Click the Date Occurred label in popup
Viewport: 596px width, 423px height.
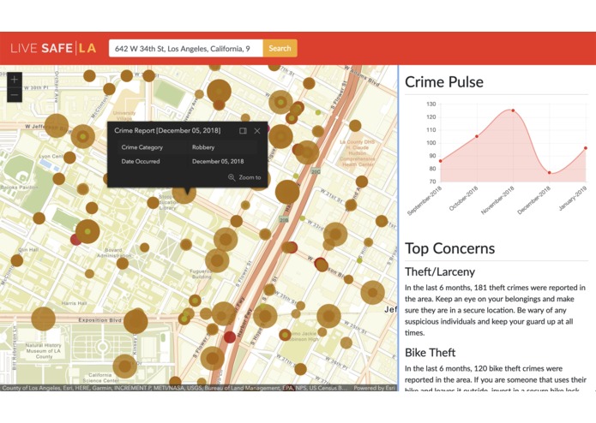pos(141,161)
